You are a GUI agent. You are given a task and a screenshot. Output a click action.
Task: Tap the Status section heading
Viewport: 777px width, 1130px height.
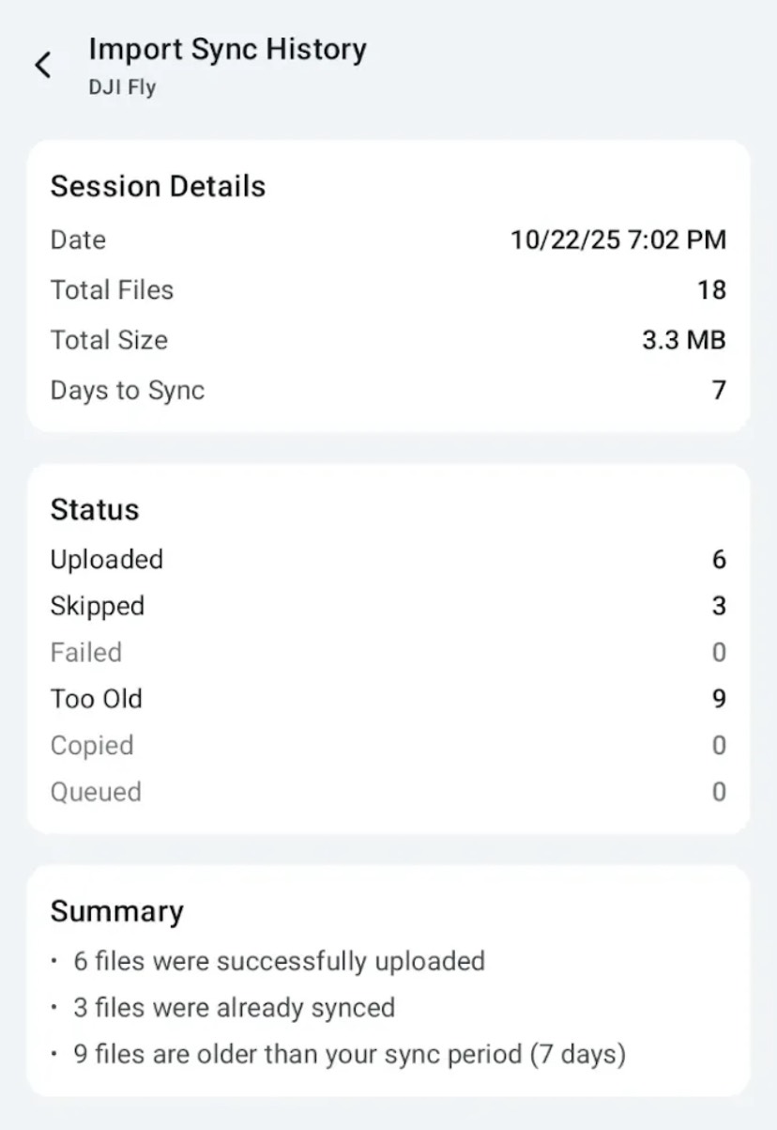[95, 509]
